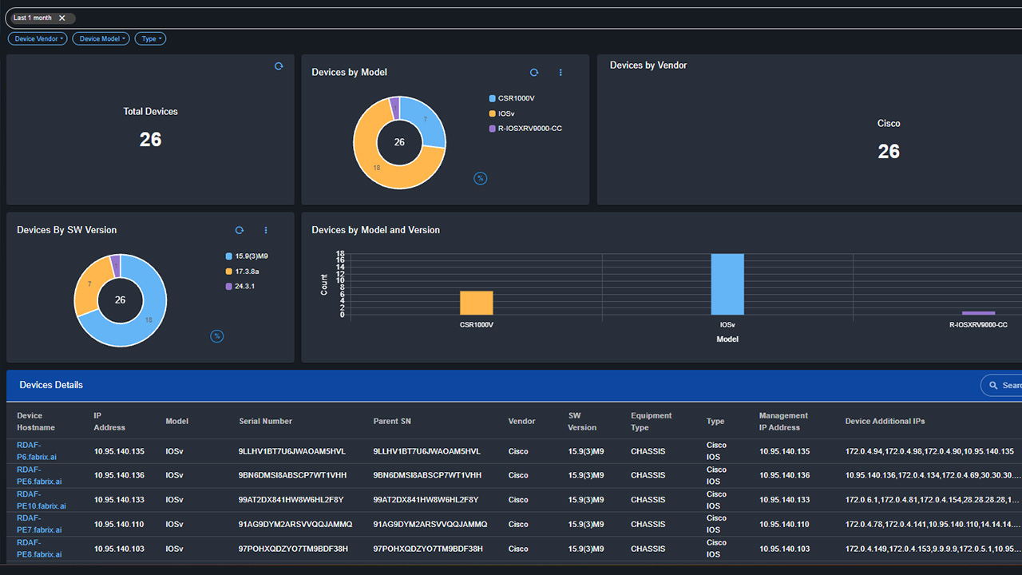Toggle the 17.3.8a legend item
This screenshot has height=575, width=1022.
coord(247,272)
